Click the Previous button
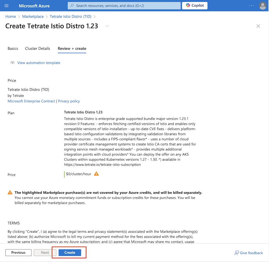Screen dimensions: 269x262 click(18, 252)
